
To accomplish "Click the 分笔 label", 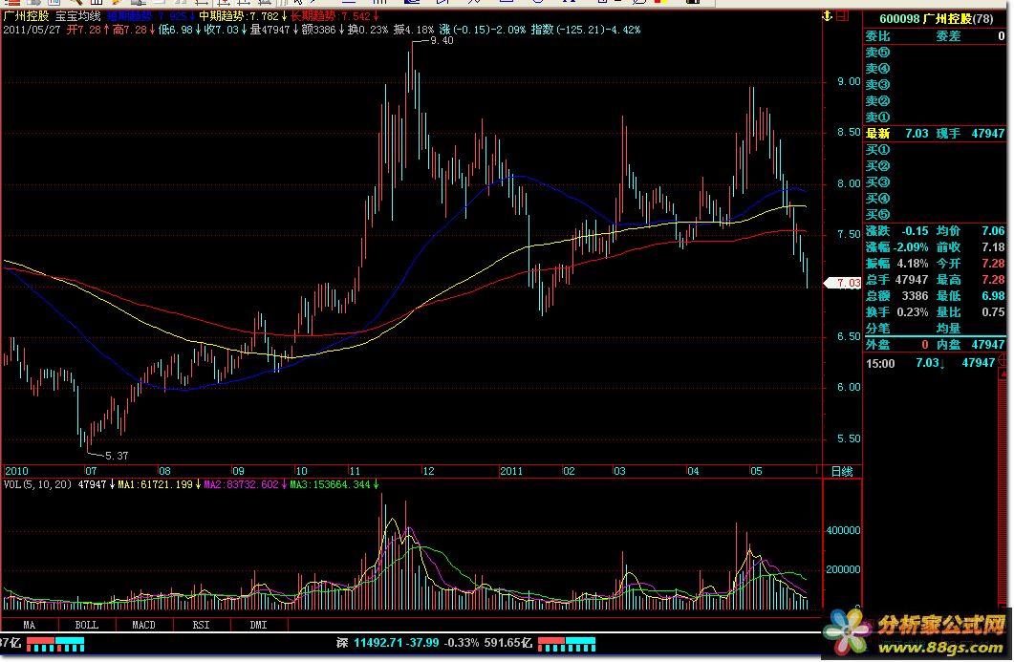I will [x=877, y=328].
